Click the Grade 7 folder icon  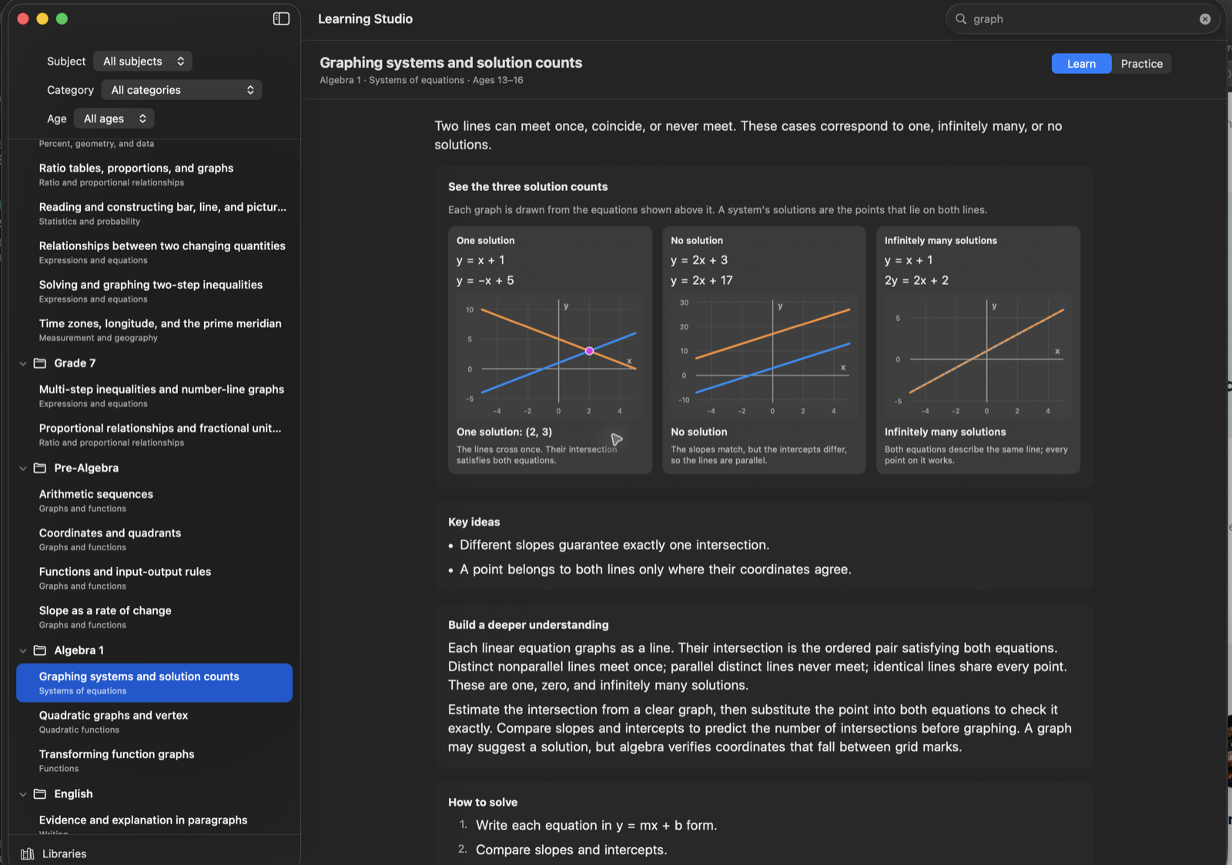tap(40, 363)
